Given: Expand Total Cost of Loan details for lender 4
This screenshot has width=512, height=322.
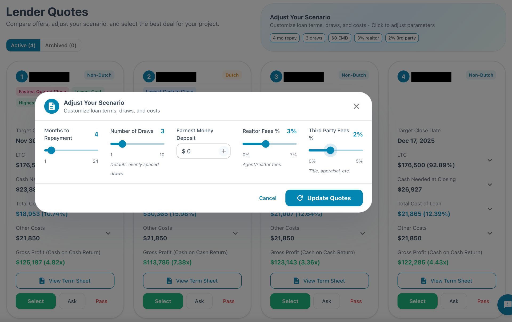Looking at the screenshot, I should [x=490, y=209].
